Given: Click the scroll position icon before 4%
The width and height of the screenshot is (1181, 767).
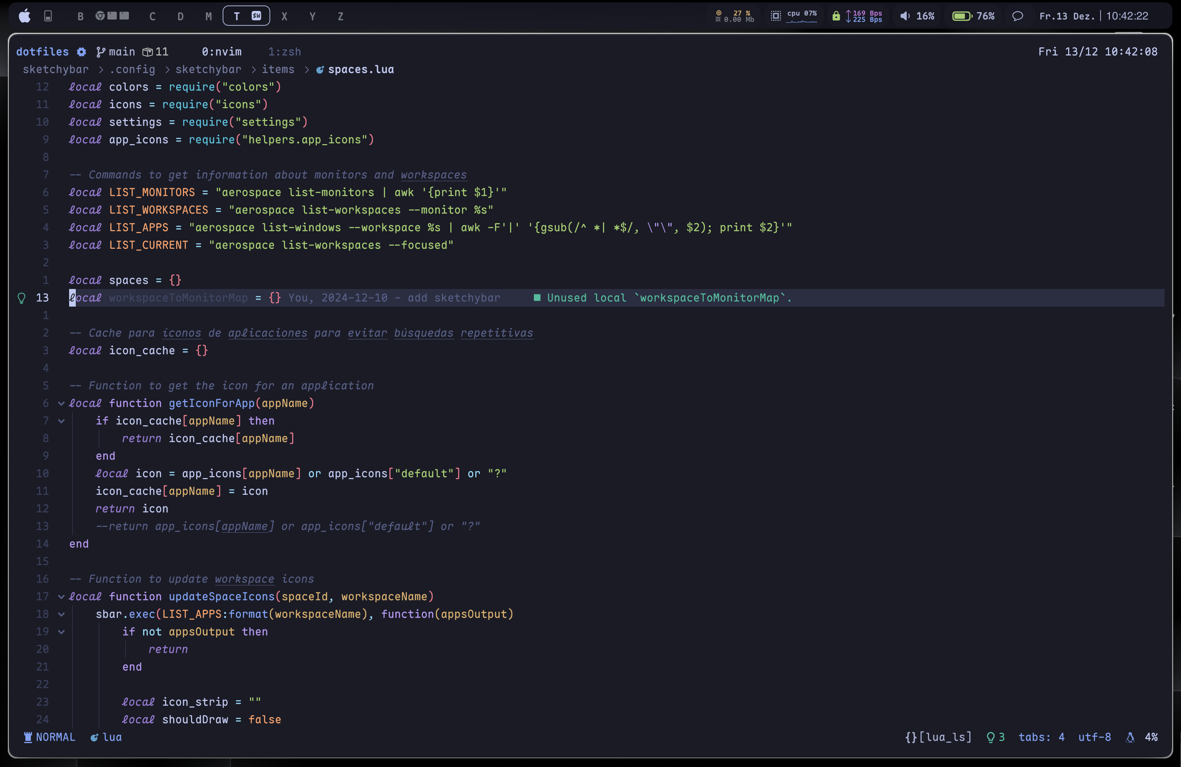Looking at the screenshot, I should point(1130,737).
